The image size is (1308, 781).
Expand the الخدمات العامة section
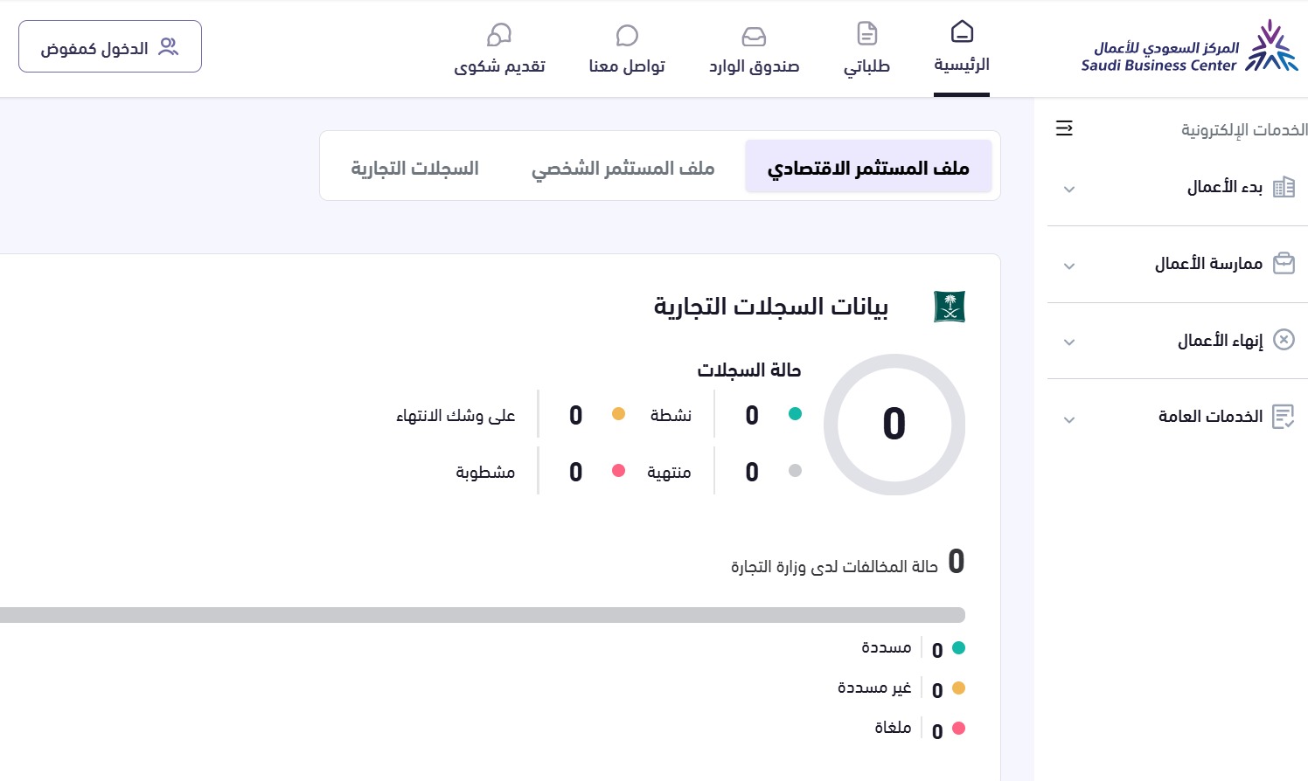[1069, 420]
